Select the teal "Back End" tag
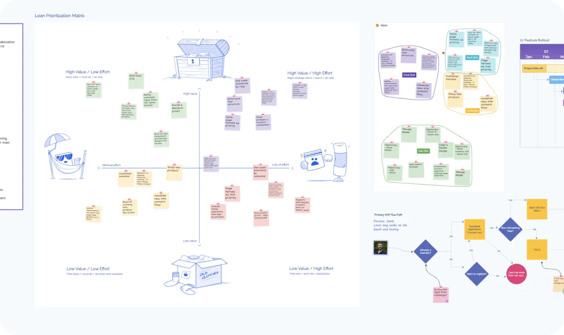Viewport: 564px width, 335px height. [x=472, y=58]
